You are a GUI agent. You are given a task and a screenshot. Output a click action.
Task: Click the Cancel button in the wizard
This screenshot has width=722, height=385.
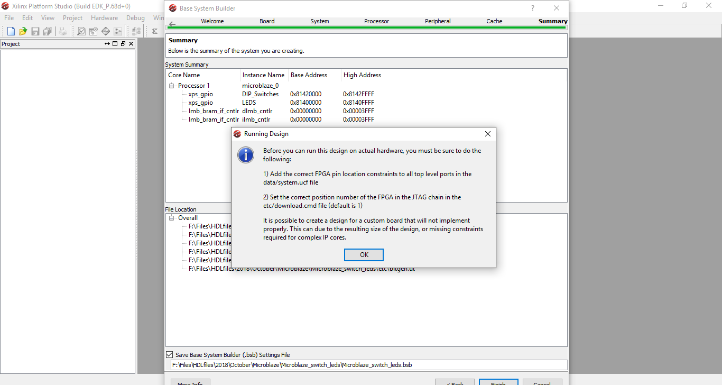point(542,382)
